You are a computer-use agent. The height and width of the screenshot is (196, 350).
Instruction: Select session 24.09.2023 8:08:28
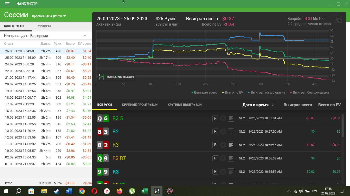pos(46,64)
